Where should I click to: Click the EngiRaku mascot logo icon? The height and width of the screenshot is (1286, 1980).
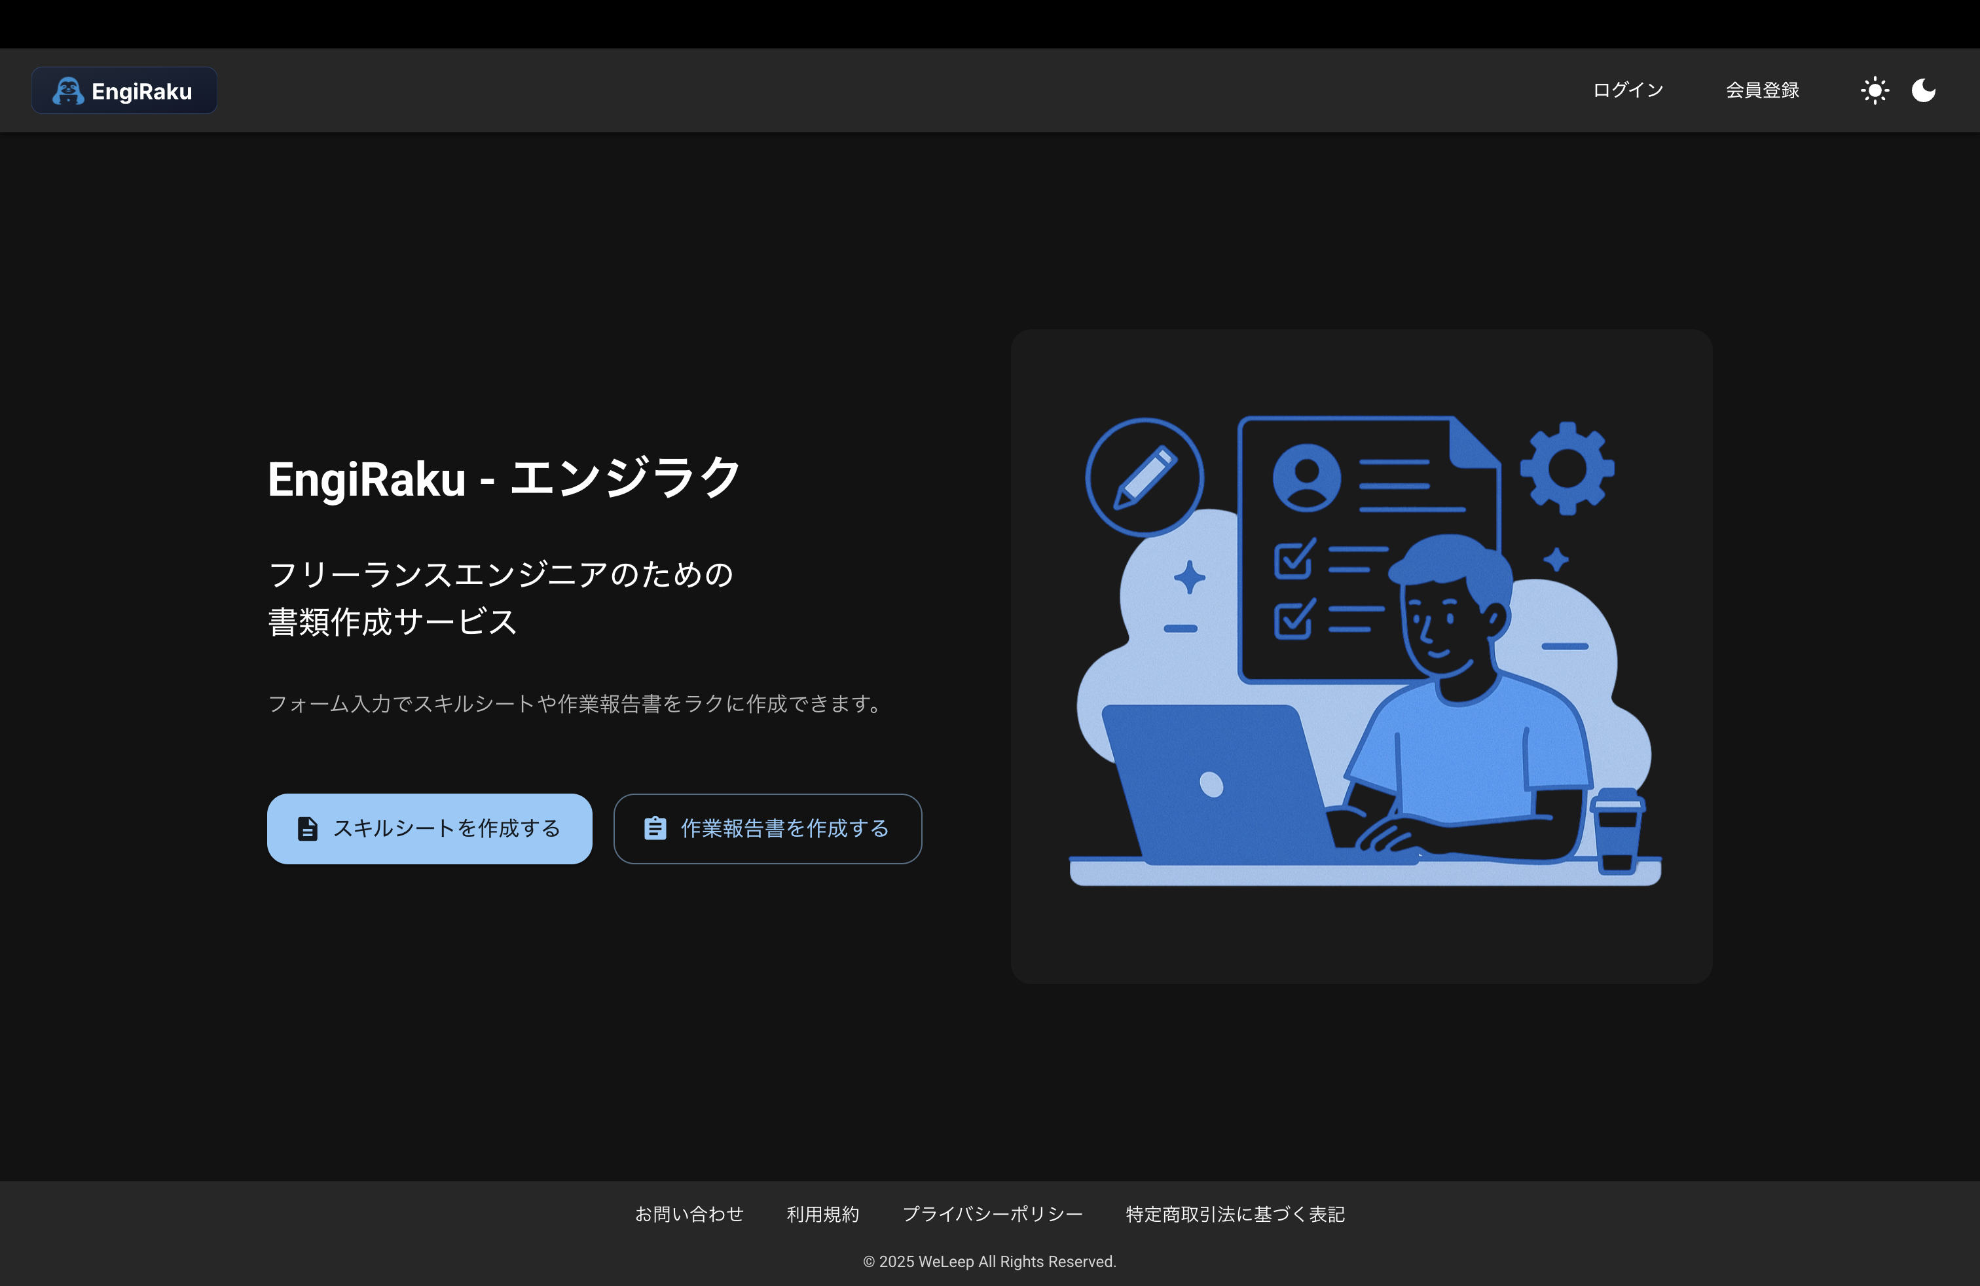pyautogui.click(x=67, y=90)
